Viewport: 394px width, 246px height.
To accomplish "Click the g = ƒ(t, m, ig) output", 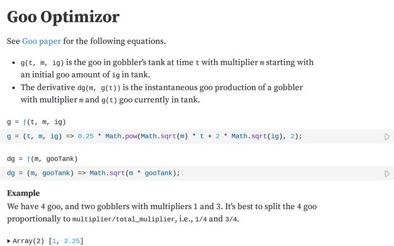I will pos(36,122).
